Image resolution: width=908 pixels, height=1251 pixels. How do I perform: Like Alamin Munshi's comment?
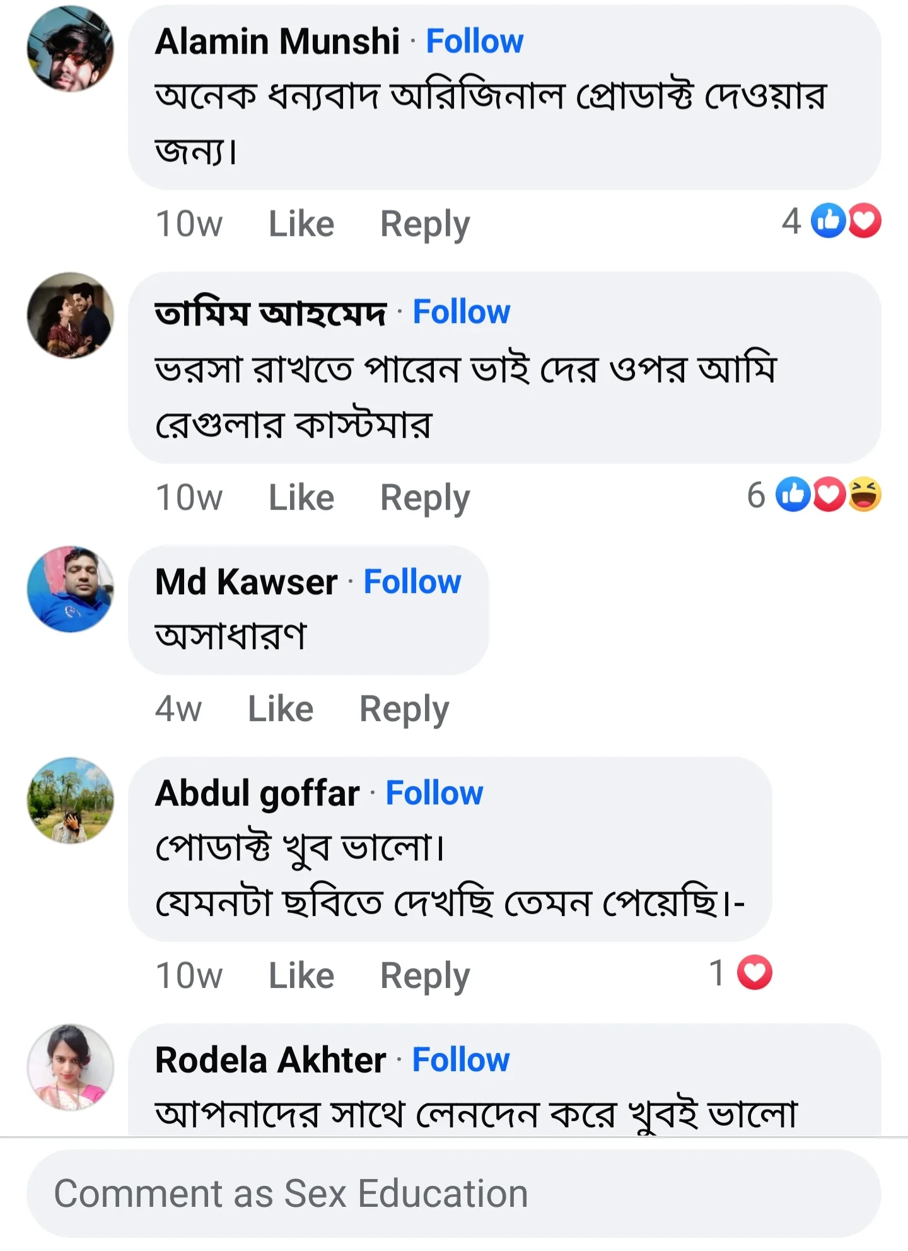pos(301,223)
